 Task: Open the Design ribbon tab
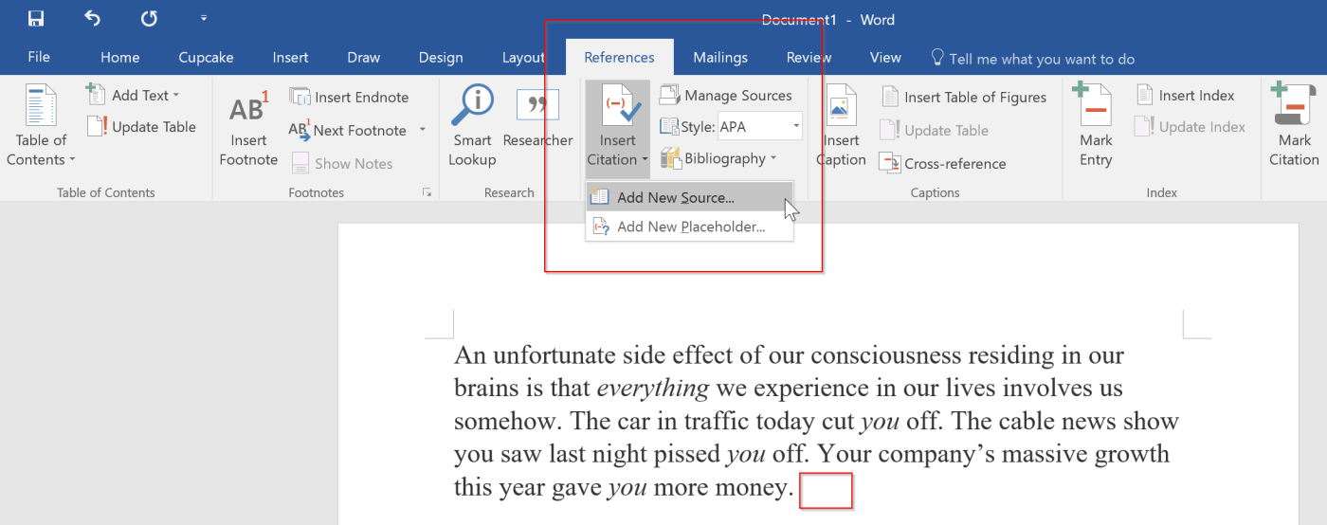point(441,58)
